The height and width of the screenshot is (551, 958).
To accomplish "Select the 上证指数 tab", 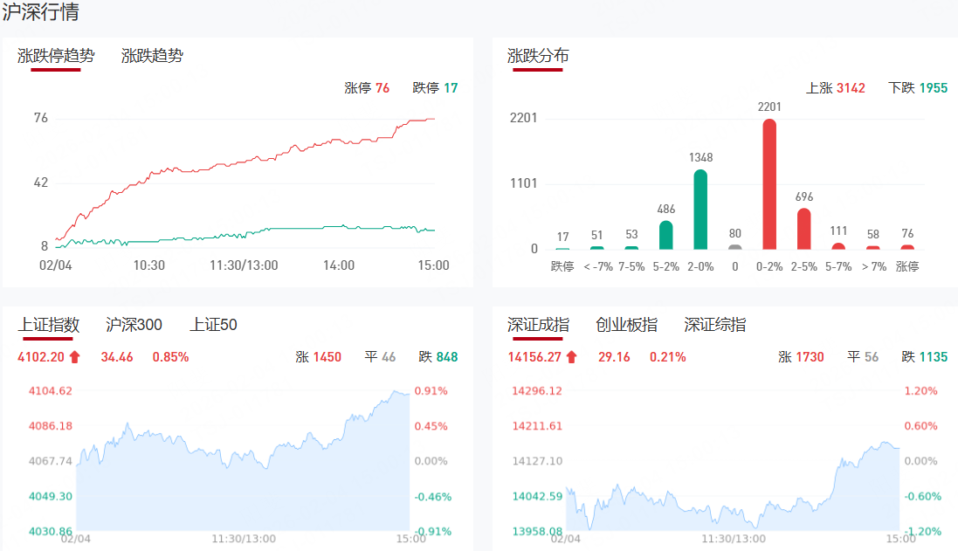I will click(x=49, y=325).
